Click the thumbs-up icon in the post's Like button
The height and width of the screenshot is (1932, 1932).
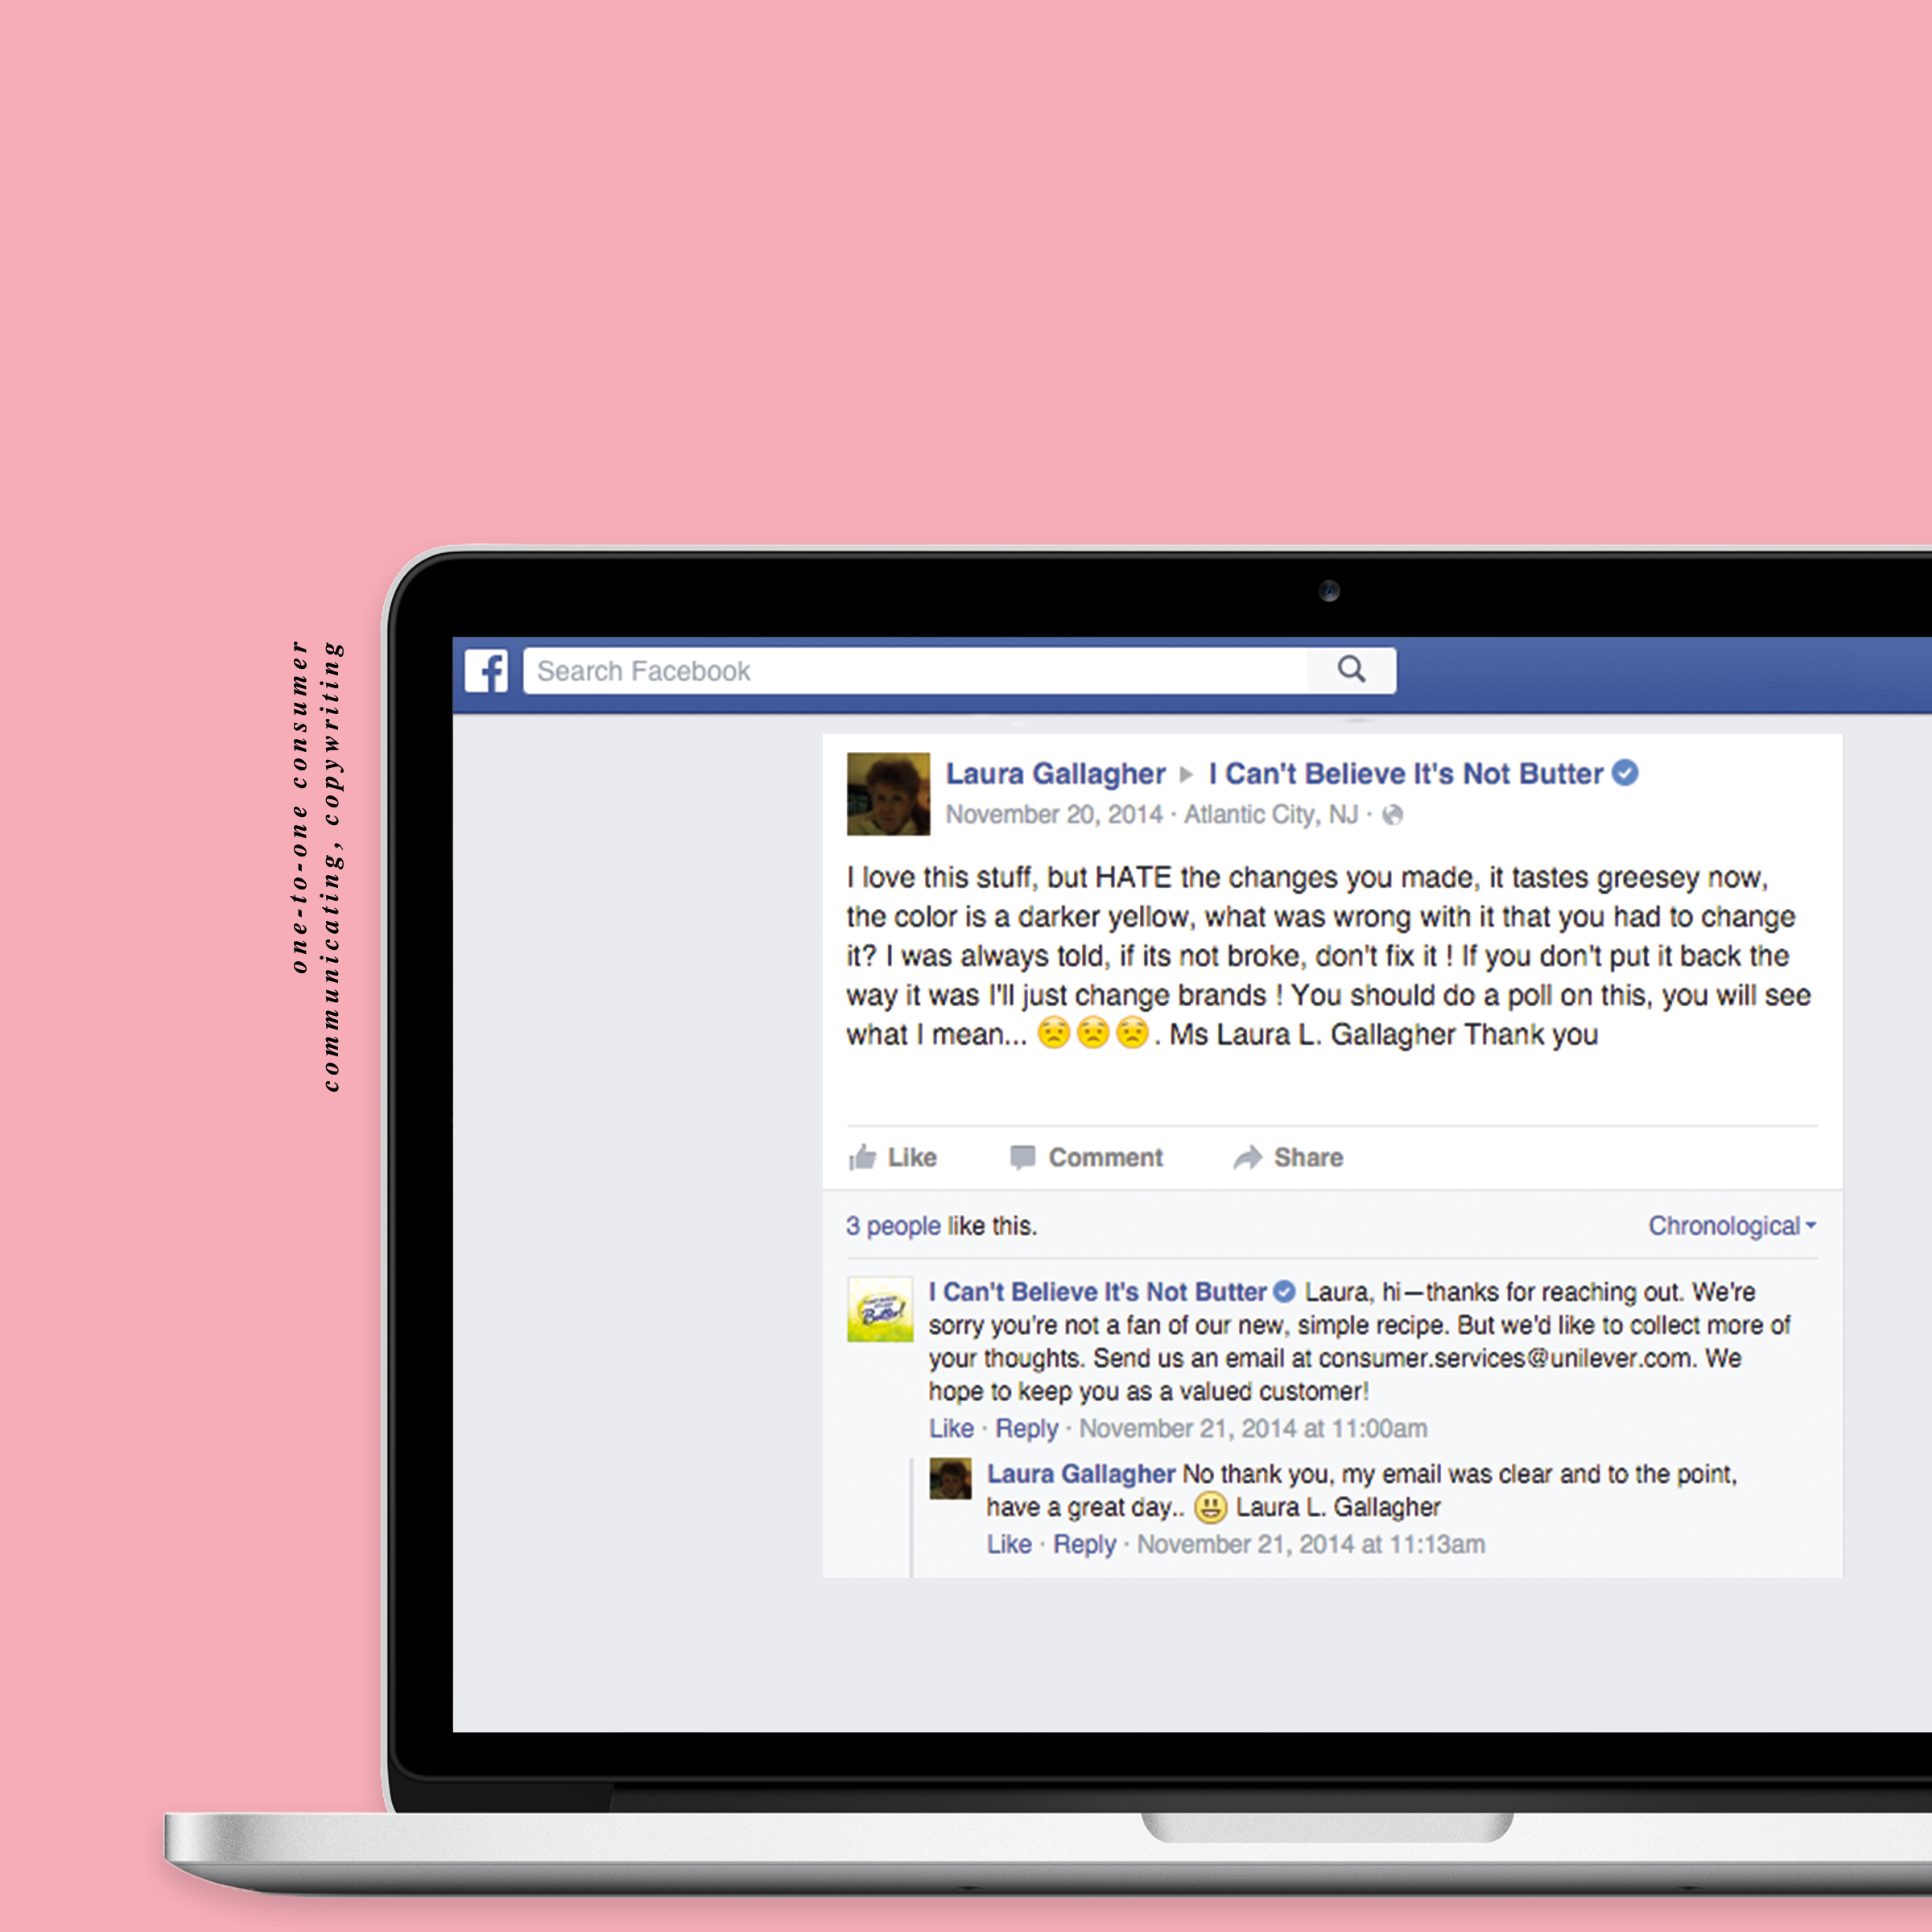tap(862, 1157)
